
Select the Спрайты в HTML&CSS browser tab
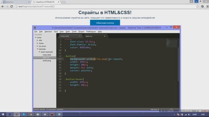45,2
